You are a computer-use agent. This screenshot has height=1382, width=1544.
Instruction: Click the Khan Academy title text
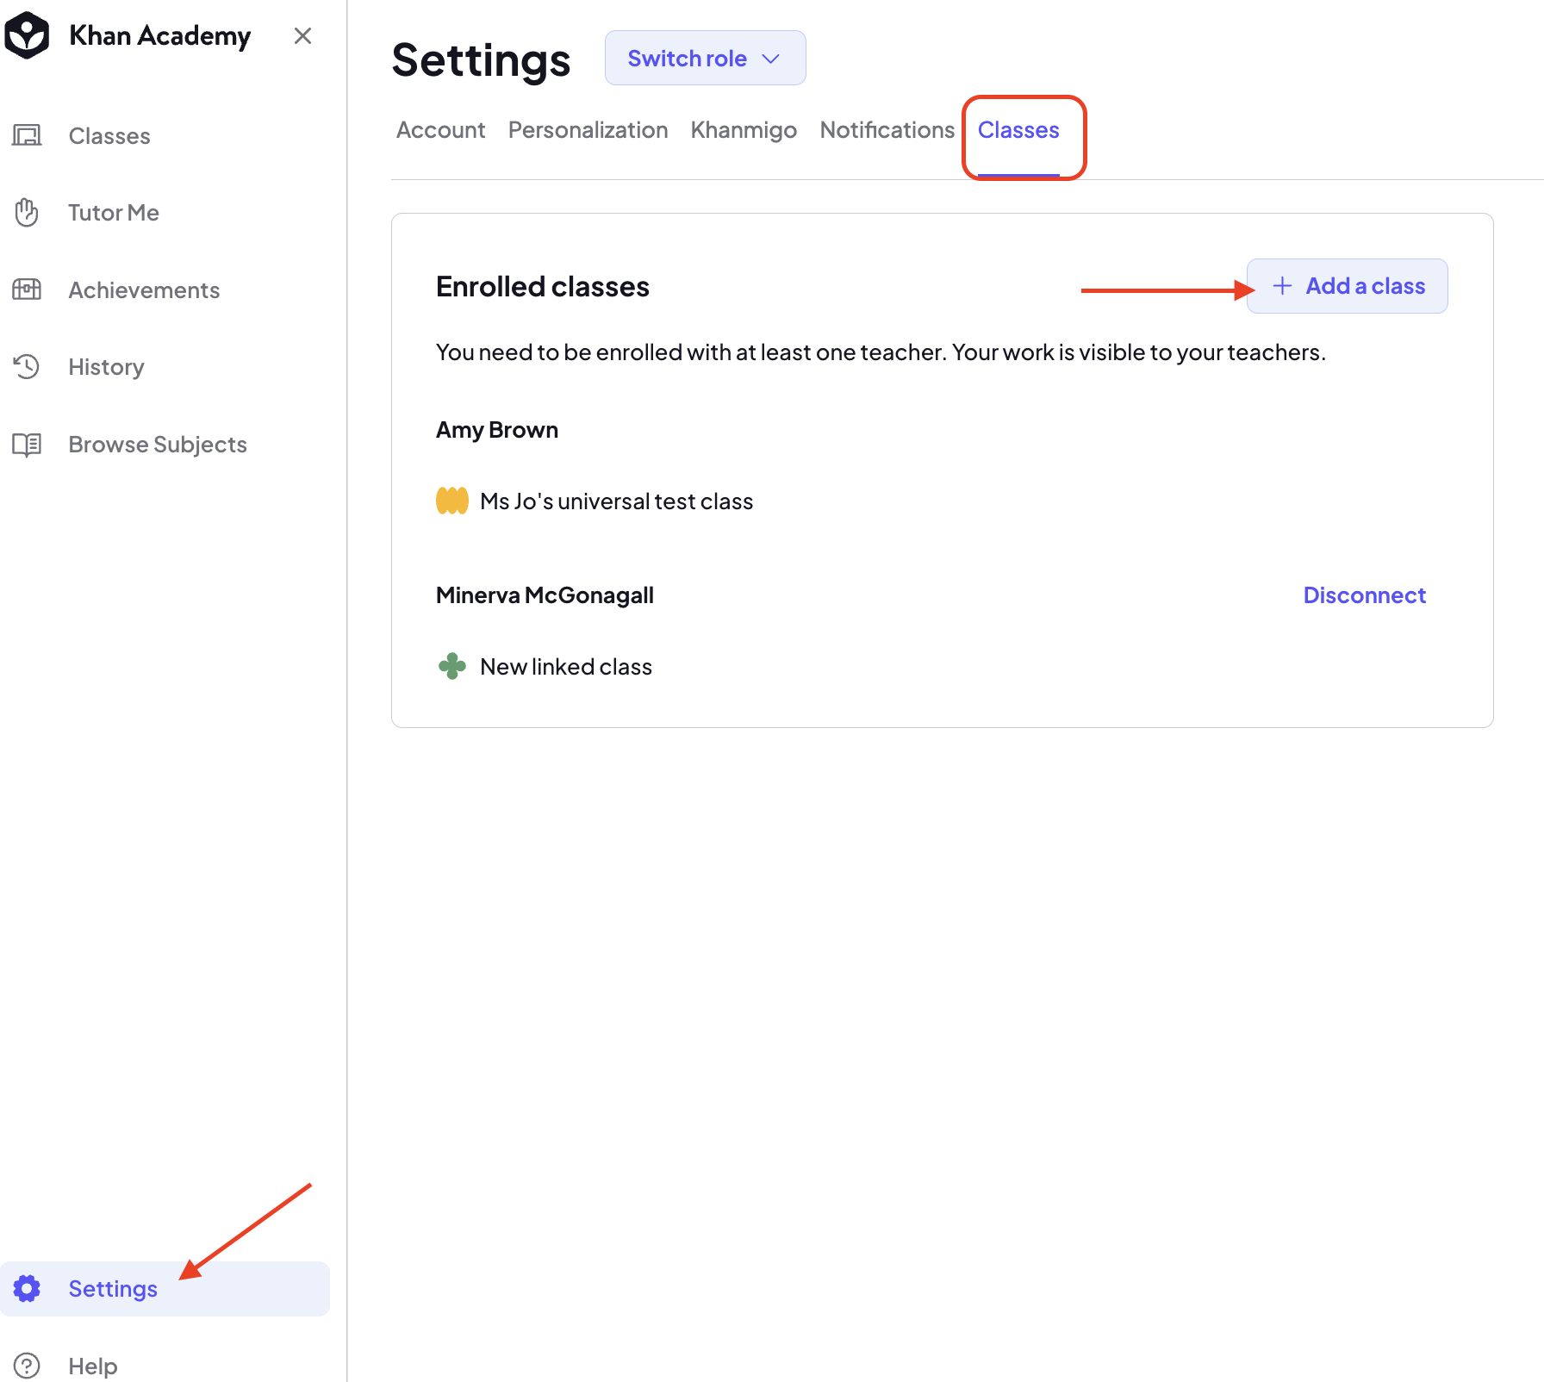pos(160,36)
